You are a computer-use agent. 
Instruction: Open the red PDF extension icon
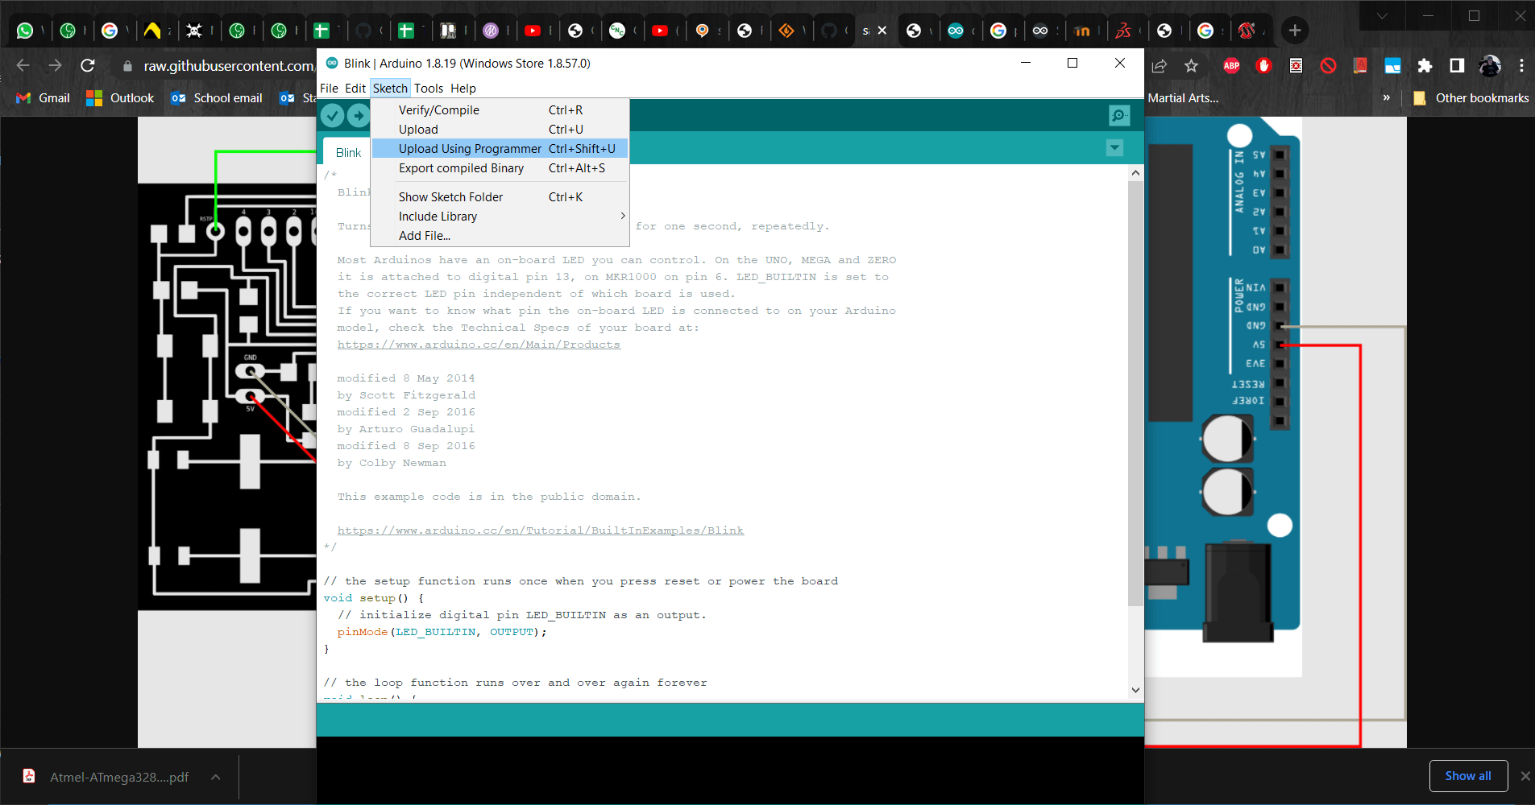coord(1360,66)
